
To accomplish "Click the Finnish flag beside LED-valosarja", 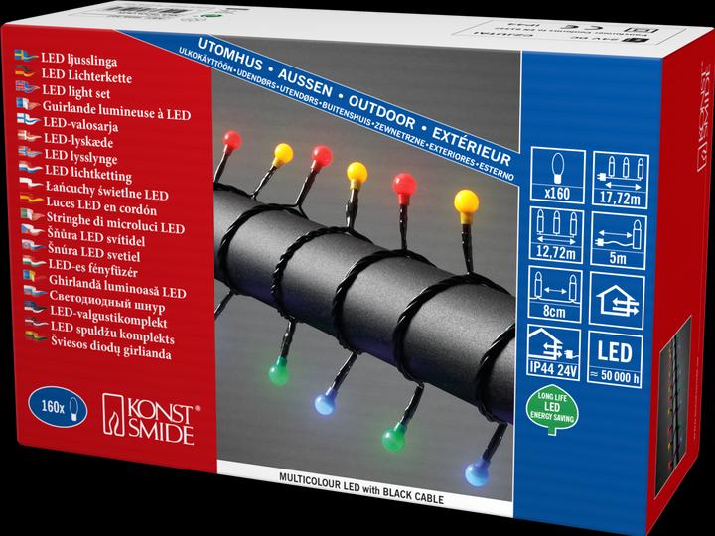I will [28, 119].
